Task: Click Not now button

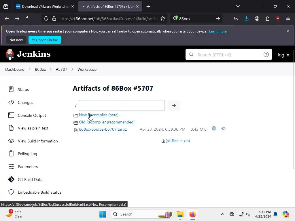Action: (16, 40)
